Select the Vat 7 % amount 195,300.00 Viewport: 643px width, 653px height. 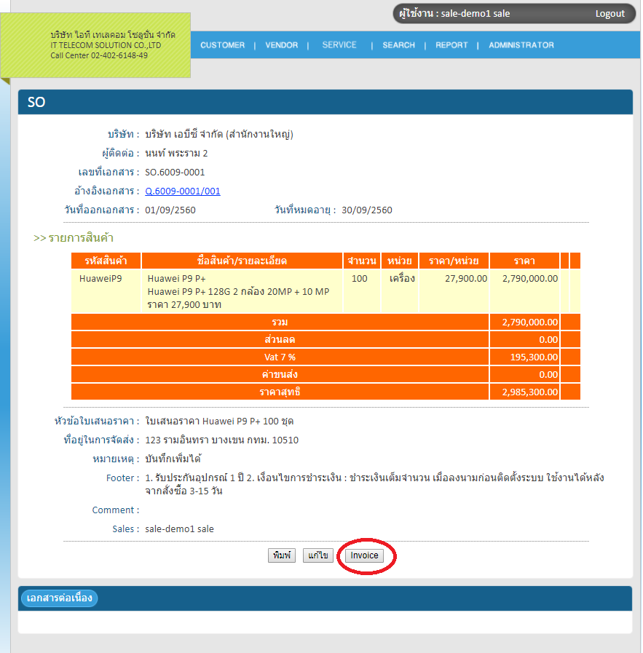coord(534,357)
